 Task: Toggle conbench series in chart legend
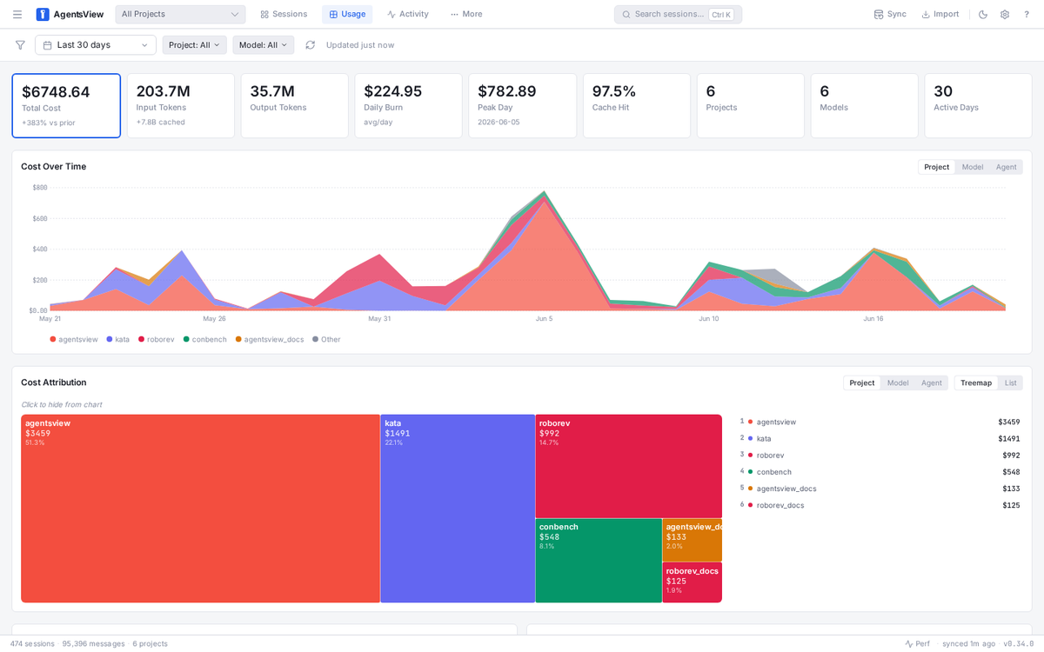click(205, 339)
